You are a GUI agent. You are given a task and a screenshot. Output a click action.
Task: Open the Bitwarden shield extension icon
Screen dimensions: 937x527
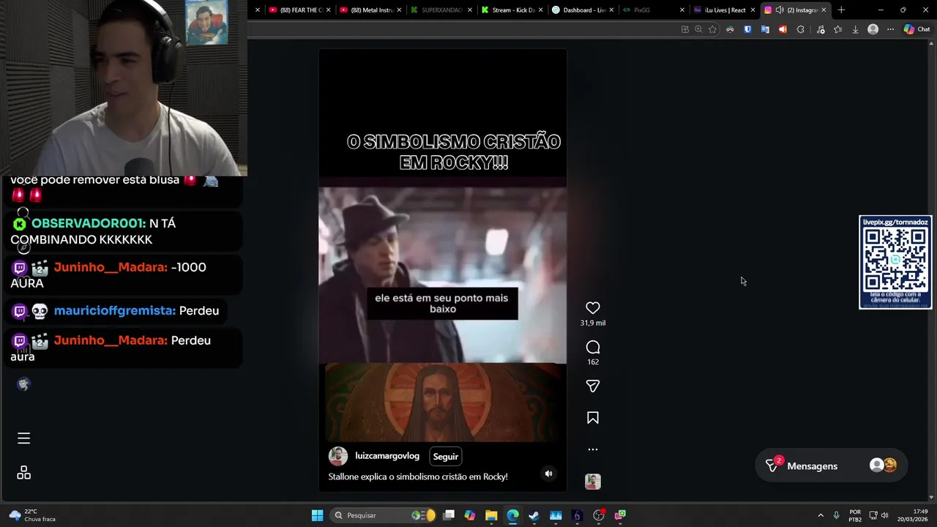[747, 29]
